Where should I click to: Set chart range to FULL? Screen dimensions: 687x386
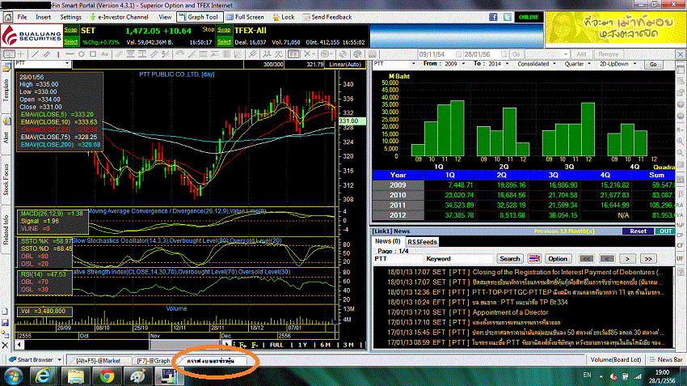point(276,346)
